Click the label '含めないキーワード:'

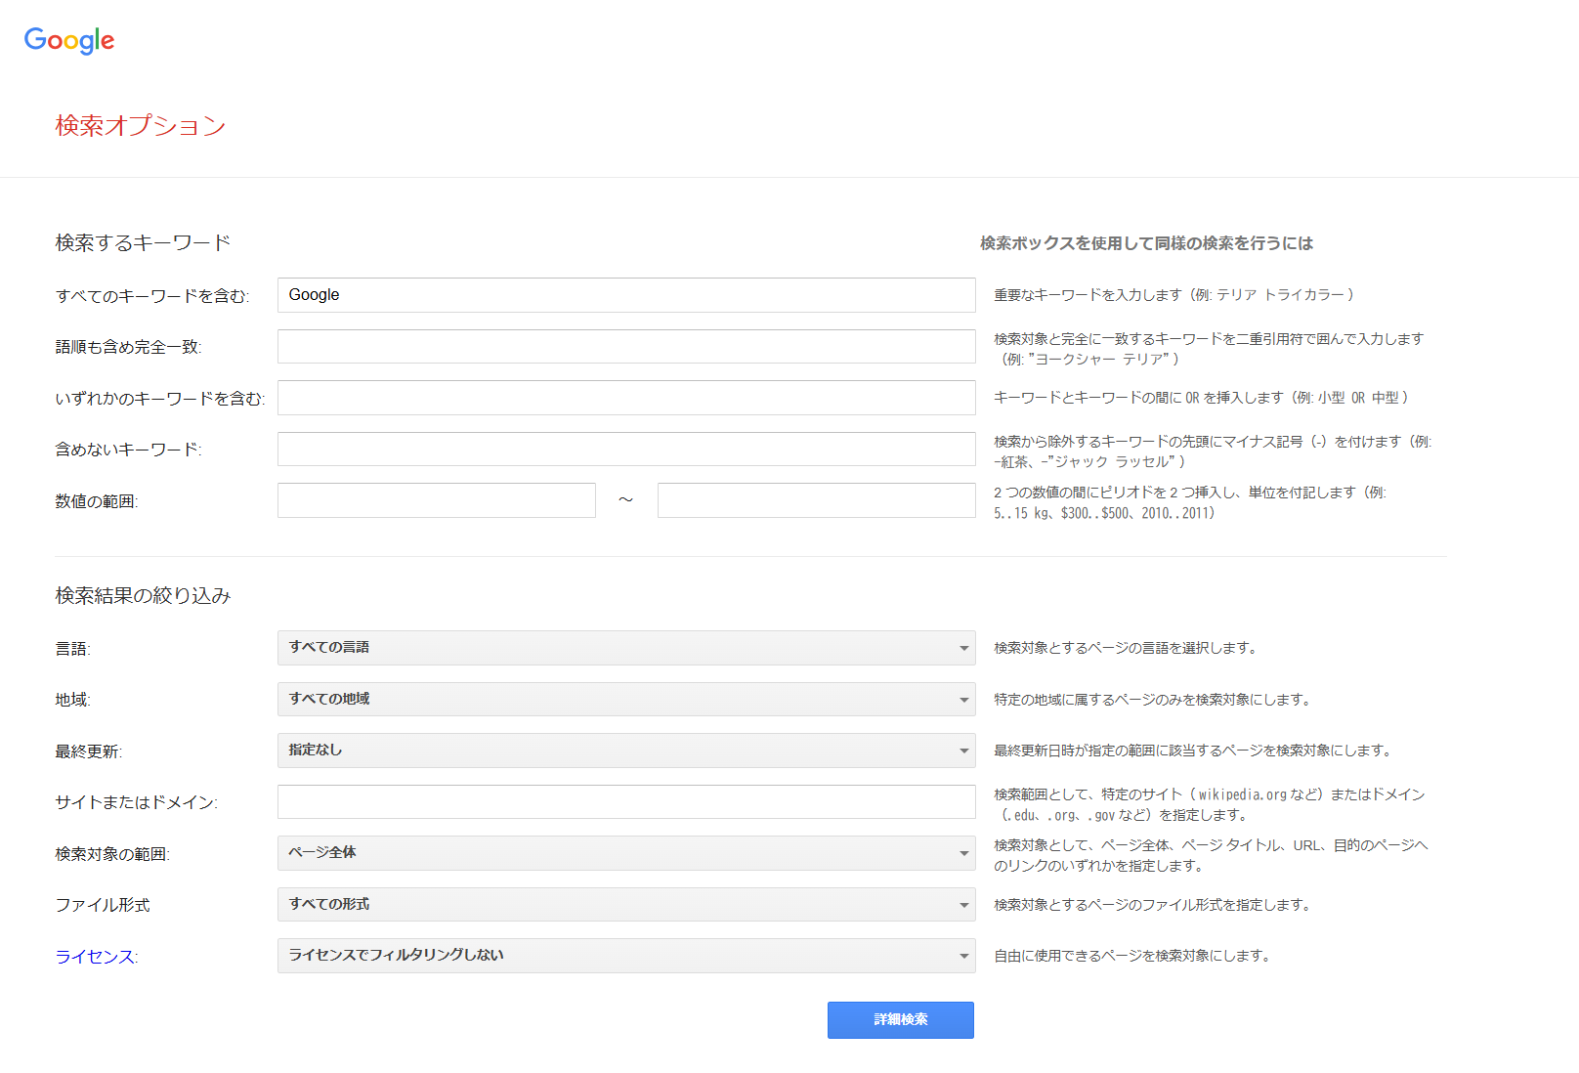coord(128,450)
